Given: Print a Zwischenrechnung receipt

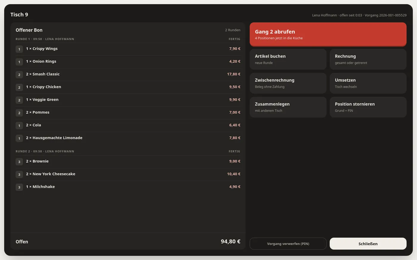Looking at the screenshot, I should tap(288, 83).
